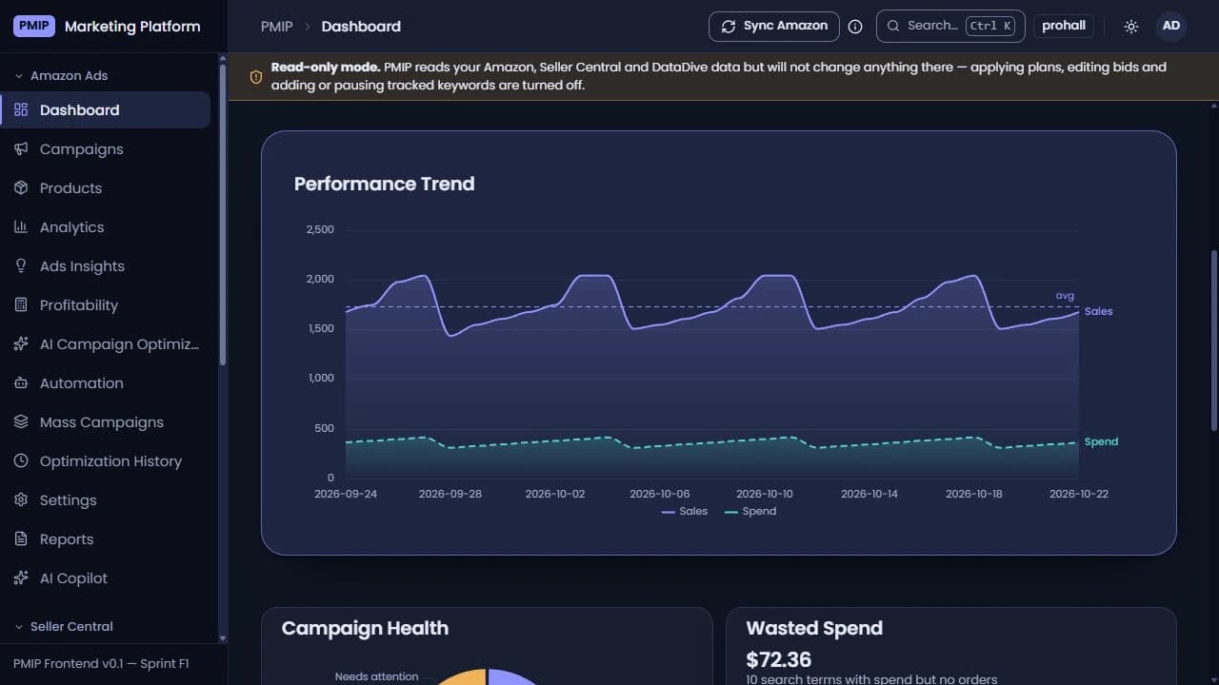
Task: Click the prohall account button
Action: [x=1064, y=26]
